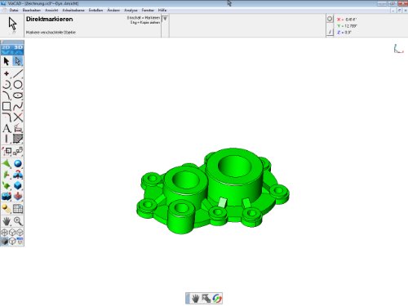Activate the magnifier zoom tool in toolbox
This screenshot has height=306, width=408.
[18, 221]
